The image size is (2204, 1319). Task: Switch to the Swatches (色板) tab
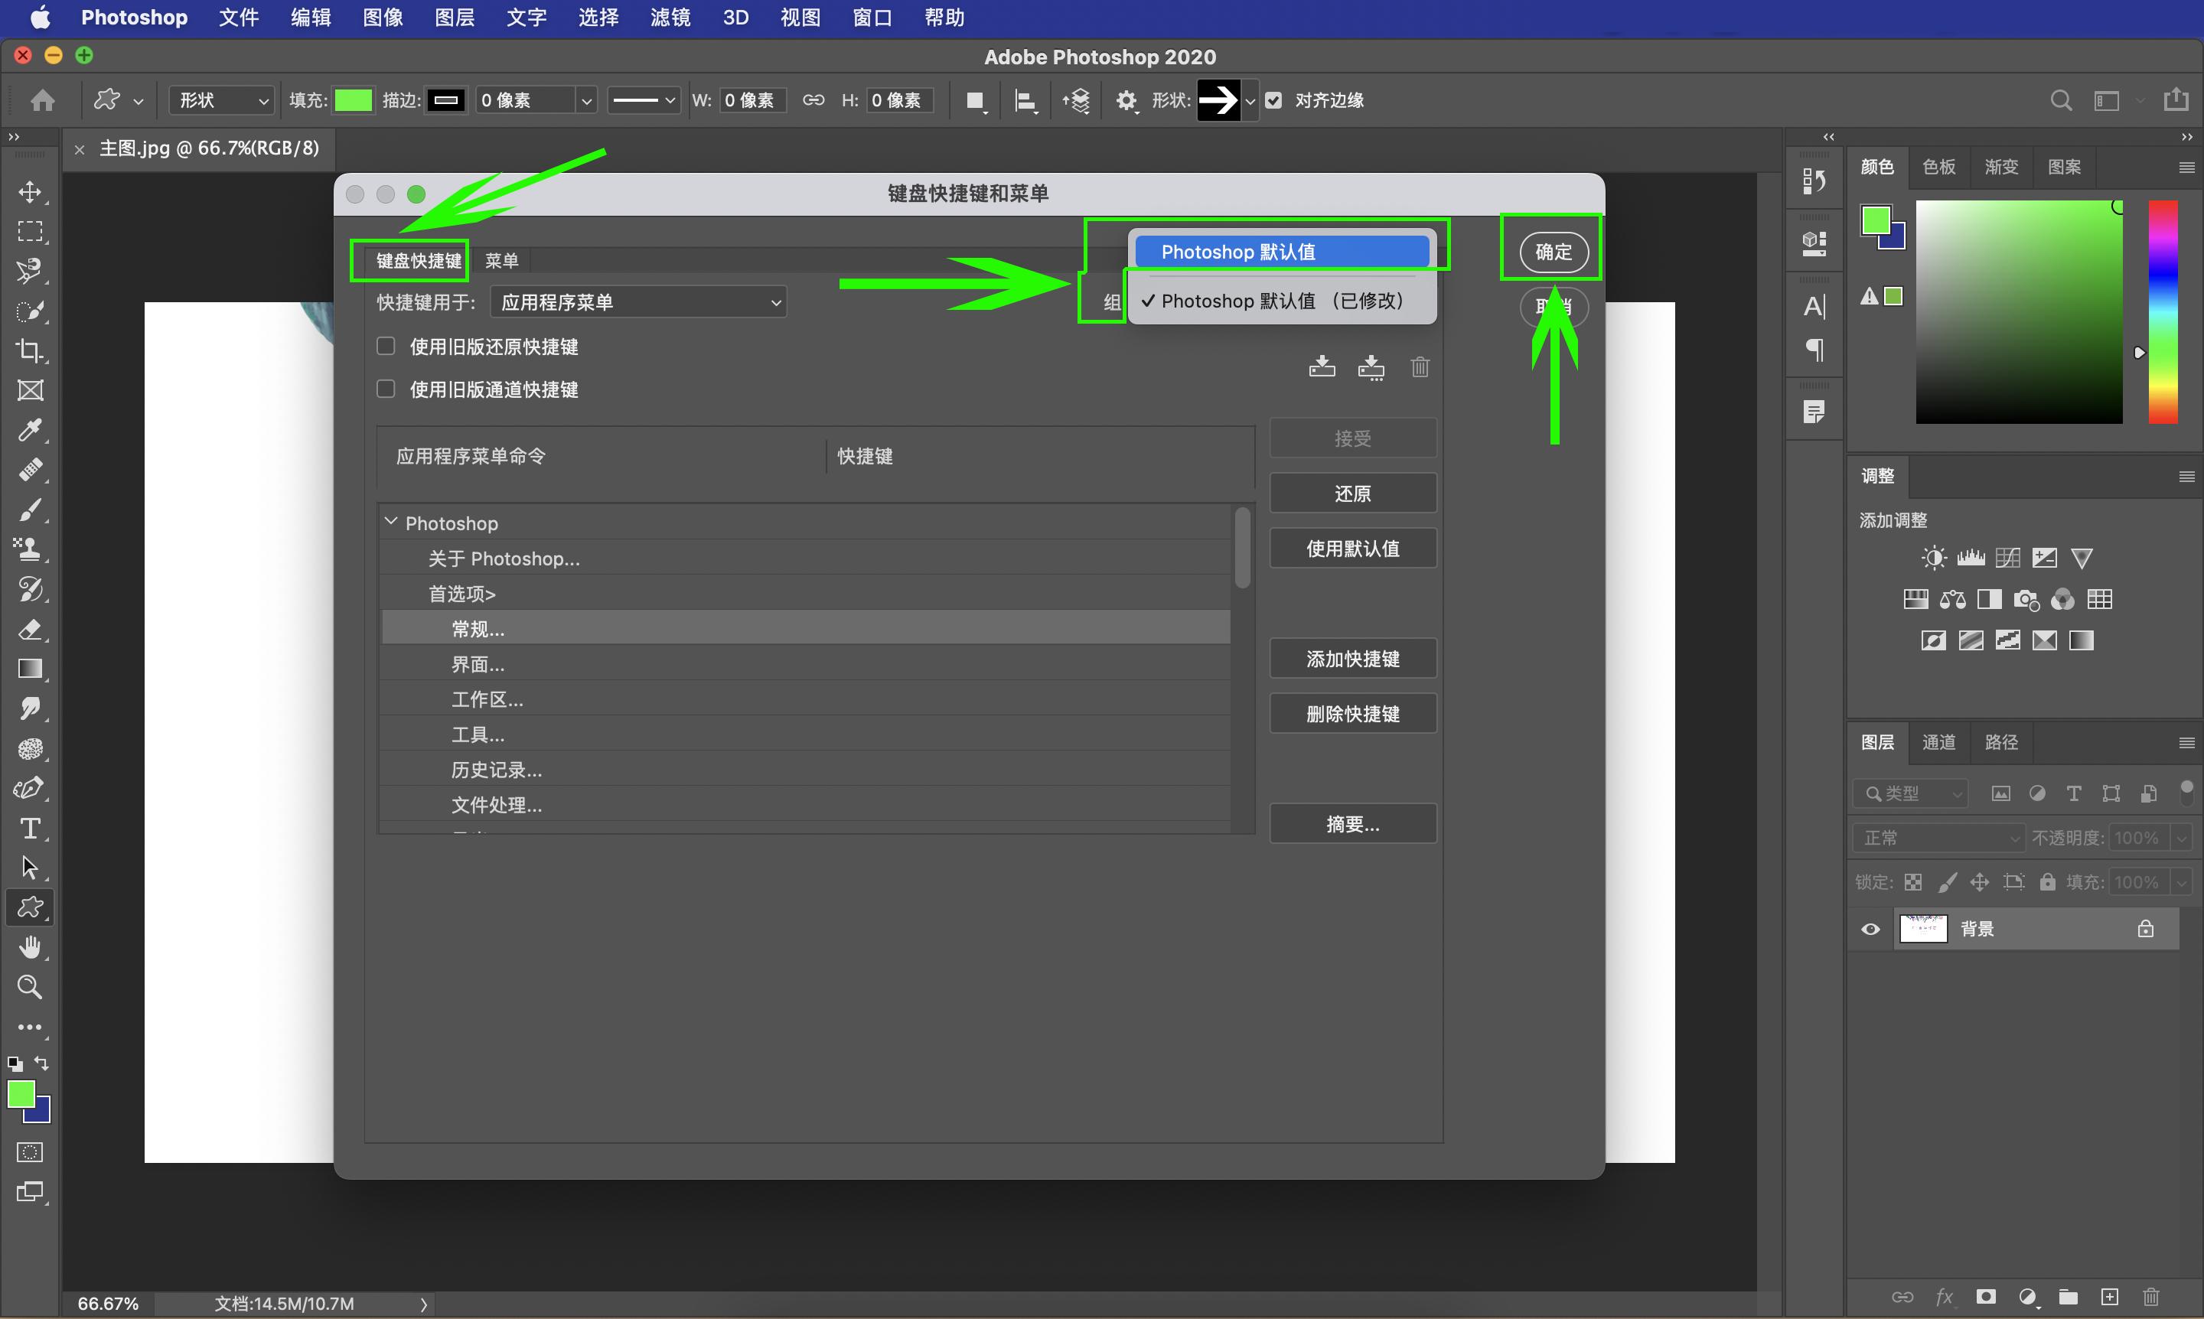(1938, 167)
